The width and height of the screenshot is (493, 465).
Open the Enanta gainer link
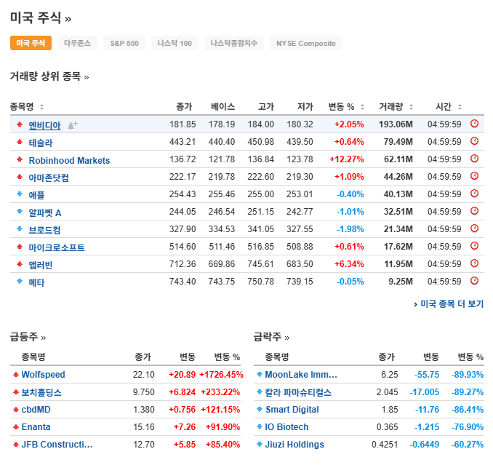36,427
